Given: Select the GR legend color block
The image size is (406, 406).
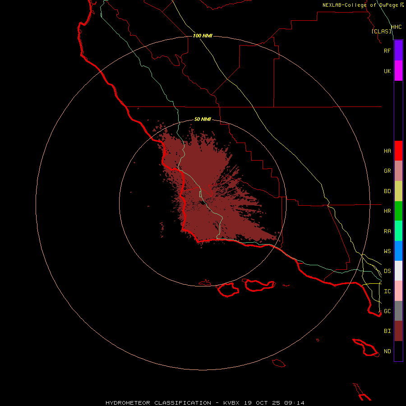Looking at the screenshot, I should point(398,171).
